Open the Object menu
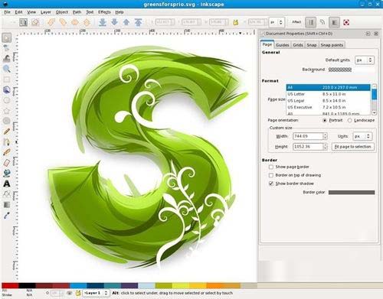Viewport: 383px width, 299px height. point(62,12)
